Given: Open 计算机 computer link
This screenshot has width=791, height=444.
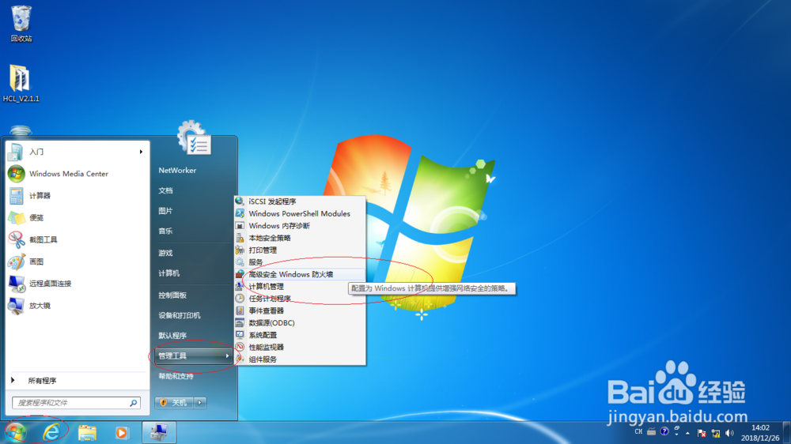Looking at the screenshot, I should (x=169, y=273).
